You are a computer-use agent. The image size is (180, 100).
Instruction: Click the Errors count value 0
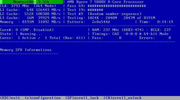(x=170, y=38)
